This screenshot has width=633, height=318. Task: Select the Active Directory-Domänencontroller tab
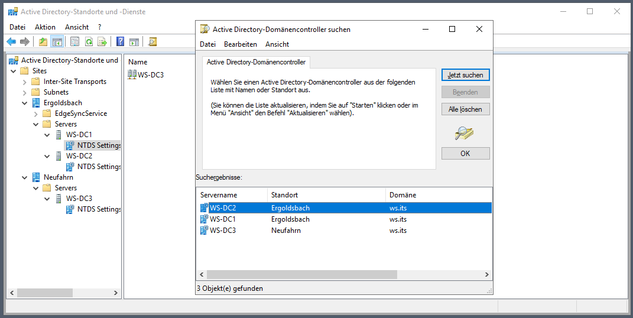(257, 62)
